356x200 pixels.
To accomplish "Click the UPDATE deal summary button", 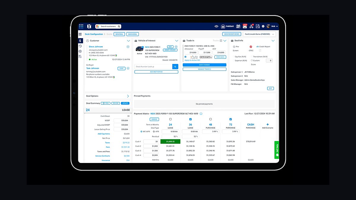I will click(x=125, y=103).
